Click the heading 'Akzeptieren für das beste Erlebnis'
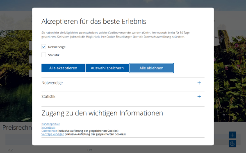This screenshot has width=246, height=153. (x=93, y=21)
